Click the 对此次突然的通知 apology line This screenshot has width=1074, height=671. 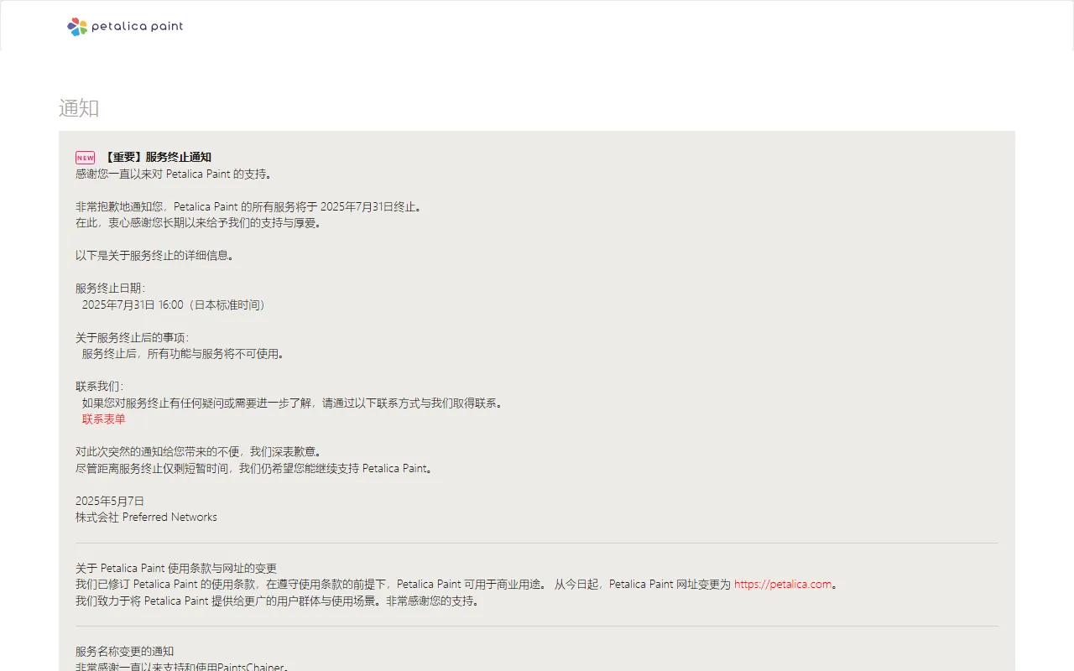click(x=199, y=452)
